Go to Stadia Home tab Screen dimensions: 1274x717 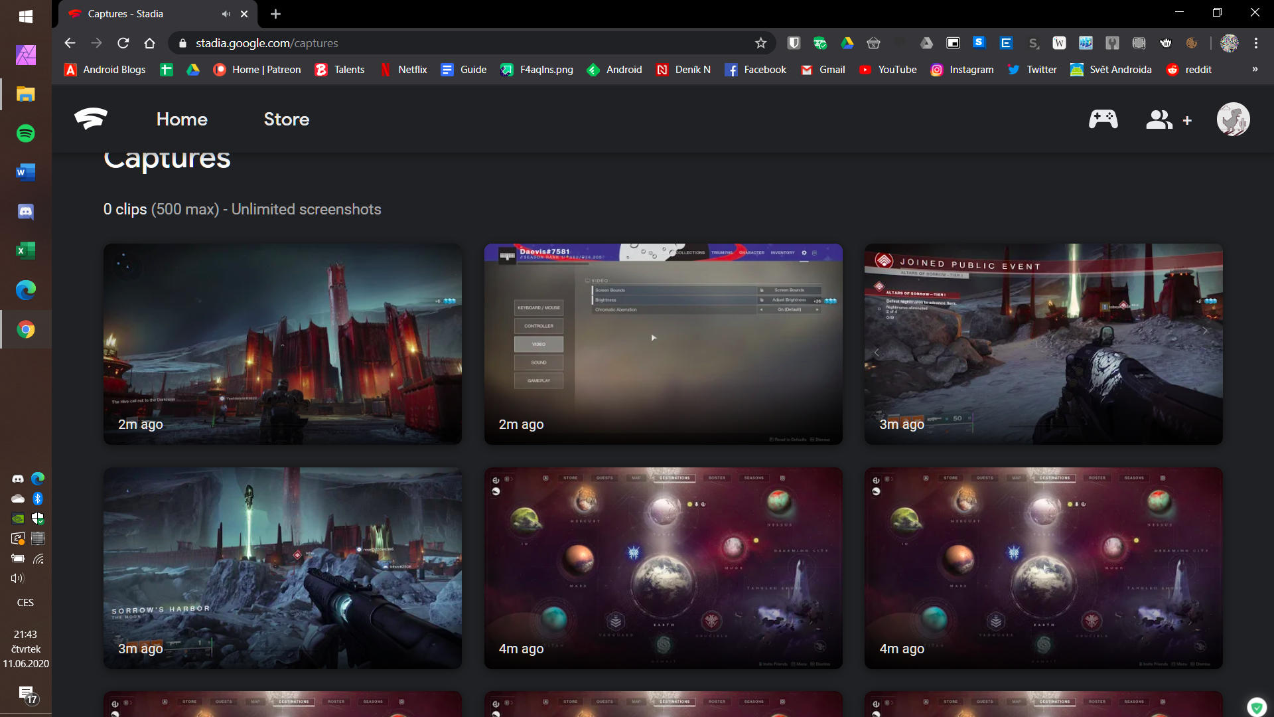182,119
